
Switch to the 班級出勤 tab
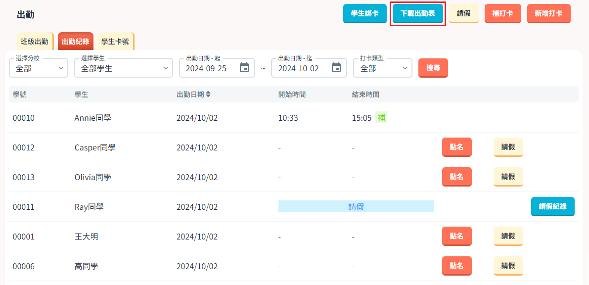coord(35,42)
